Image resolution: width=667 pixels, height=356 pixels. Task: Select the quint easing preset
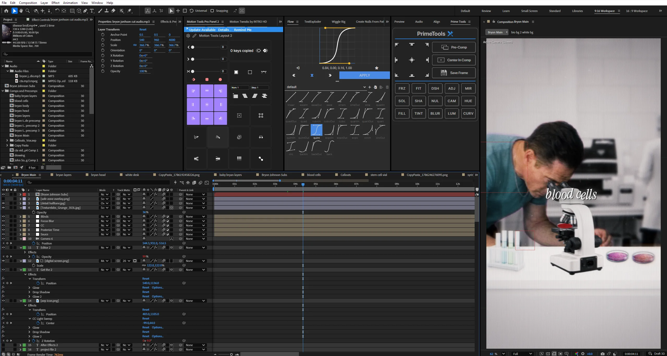(316, 131)
